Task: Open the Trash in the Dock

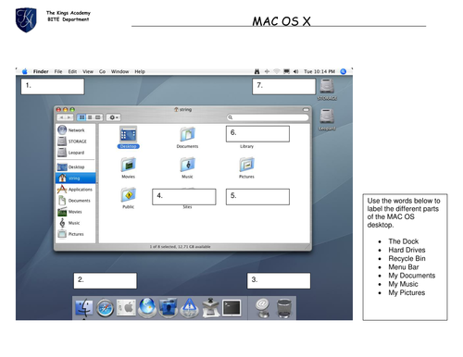Action: 284,308
